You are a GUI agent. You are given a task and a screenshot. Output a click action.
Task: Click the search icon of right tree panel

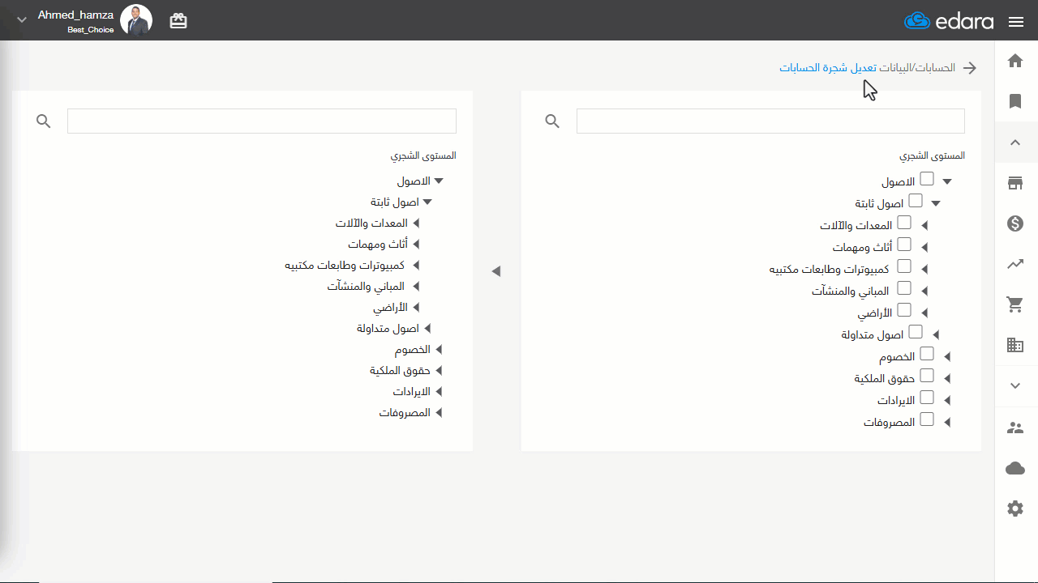tap(552, 121)
